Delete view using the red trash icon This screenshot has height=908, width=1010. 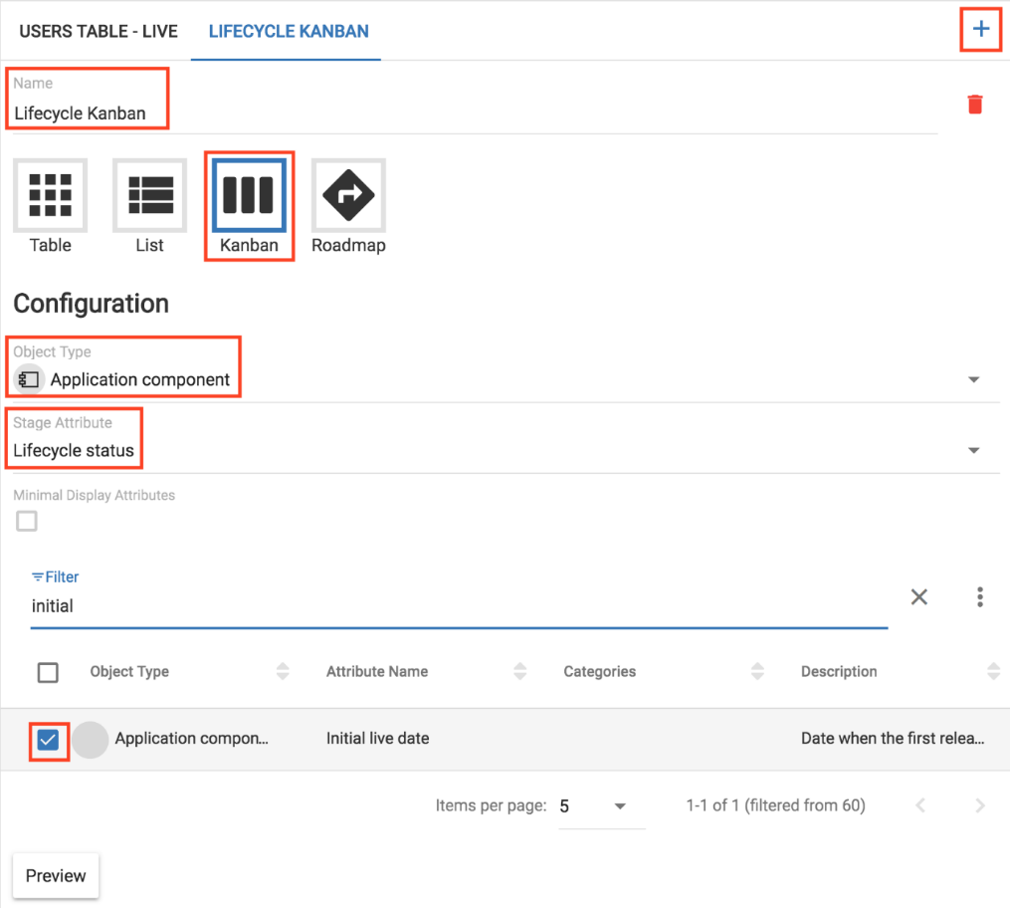pos(975,105)
